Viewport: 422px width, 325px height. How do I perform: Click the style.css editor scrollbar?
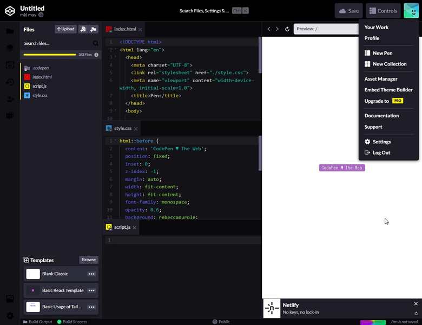[x=260, y=154]
